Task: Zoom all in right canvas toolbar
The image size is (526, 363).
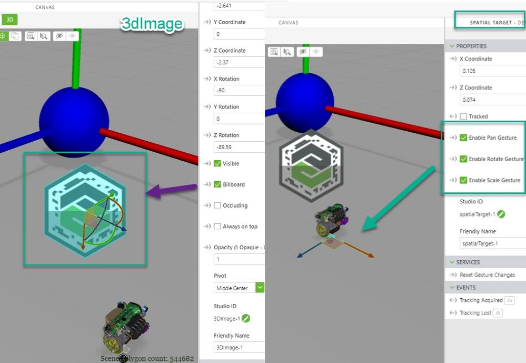Action: pos(274,52)
